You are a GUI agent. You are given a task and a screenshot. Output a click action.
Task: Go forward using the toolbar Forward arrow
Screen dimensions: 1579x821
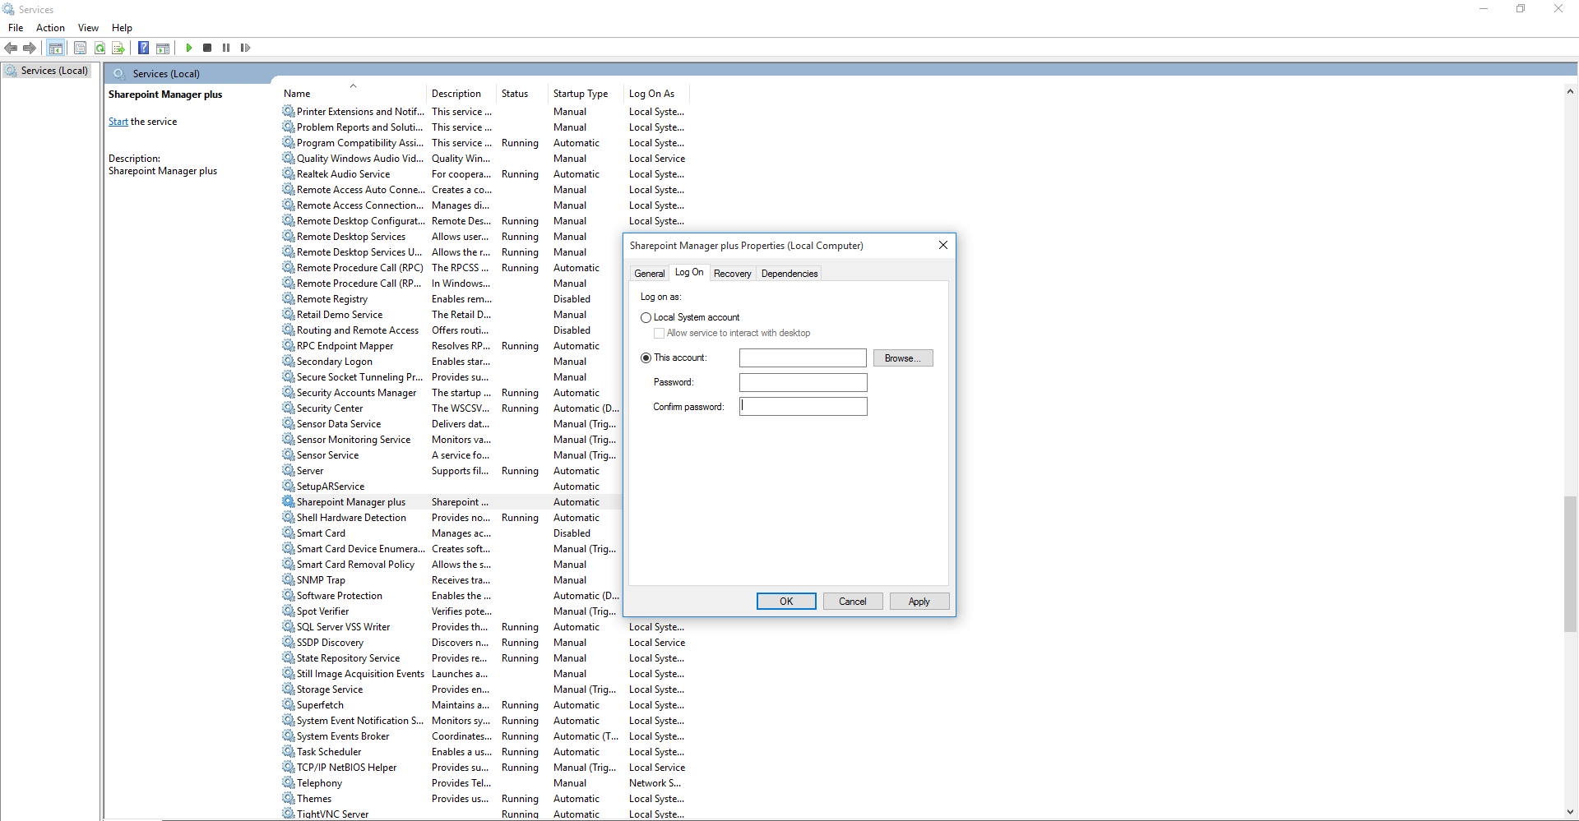pos(30,48)
